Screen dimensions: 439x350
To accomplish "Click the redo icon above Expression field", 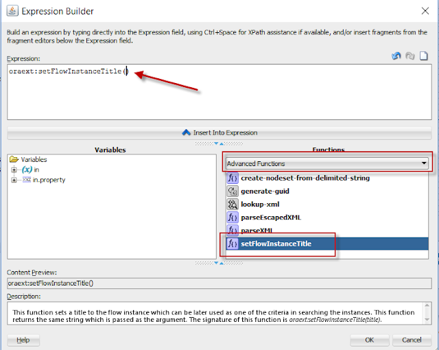I will [x=410, y=56].
